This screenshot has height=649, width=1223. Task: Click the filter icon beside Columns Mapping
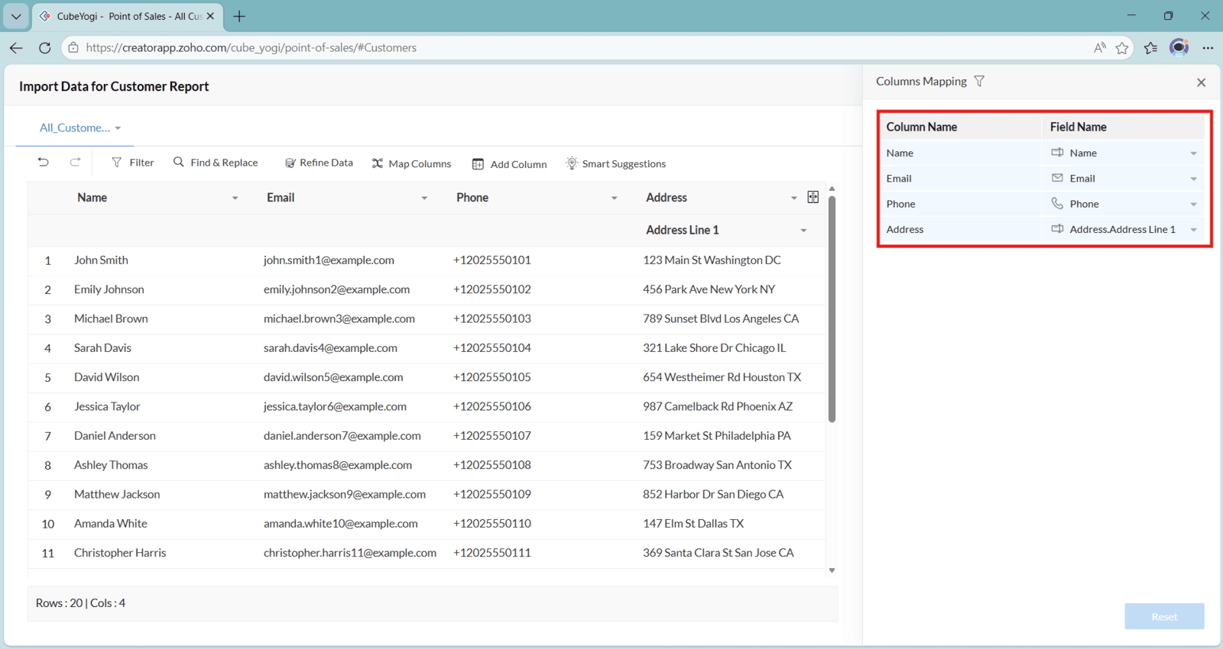click(x=979, y=81)
